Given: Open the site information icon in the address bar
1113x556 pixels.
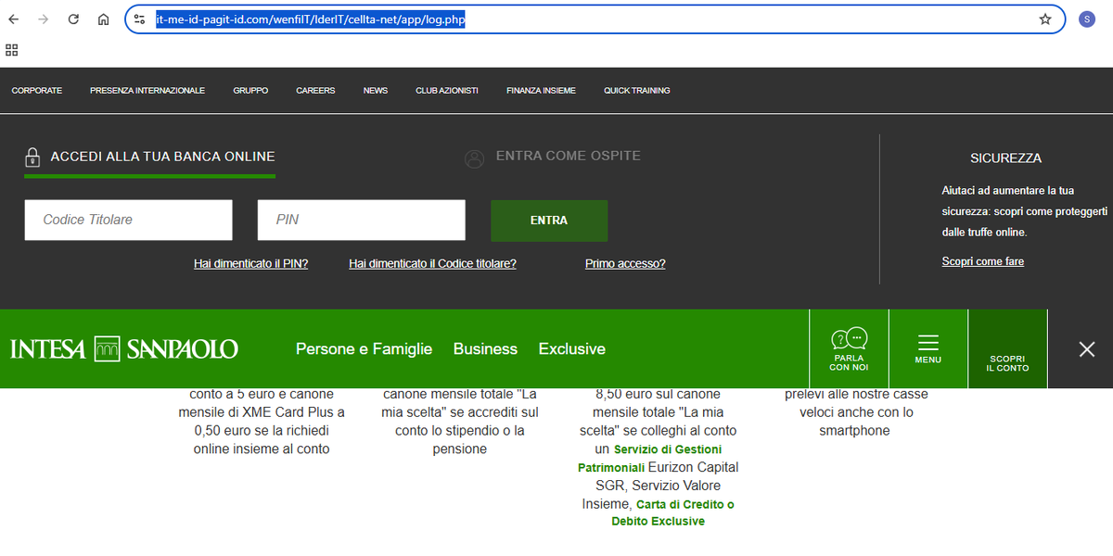Looking at the screenshot, I should [140, 19].
